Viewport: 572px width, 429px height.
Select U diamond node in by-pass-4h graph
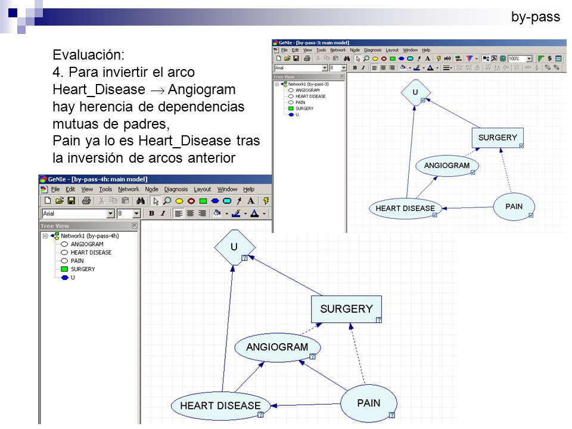234,247
